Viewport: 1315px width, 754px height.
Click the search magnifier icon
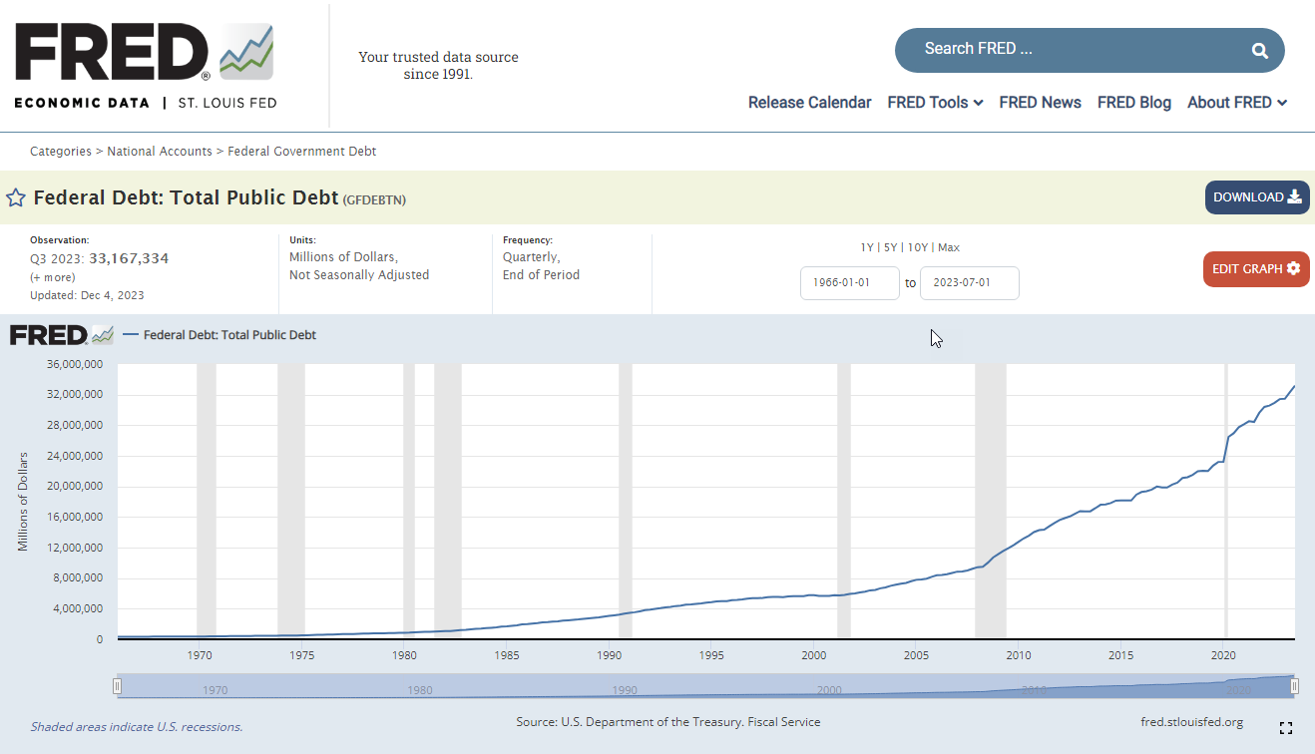[x=1260, y=50]
